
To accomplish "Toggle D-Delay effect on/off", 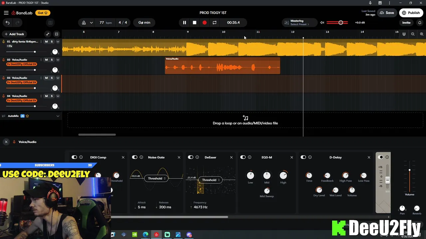I will pyautogui.click(x=303, y=157).
